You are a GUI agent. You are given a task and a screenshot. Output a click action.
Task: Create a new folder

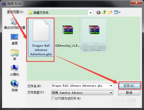[110, 12]
